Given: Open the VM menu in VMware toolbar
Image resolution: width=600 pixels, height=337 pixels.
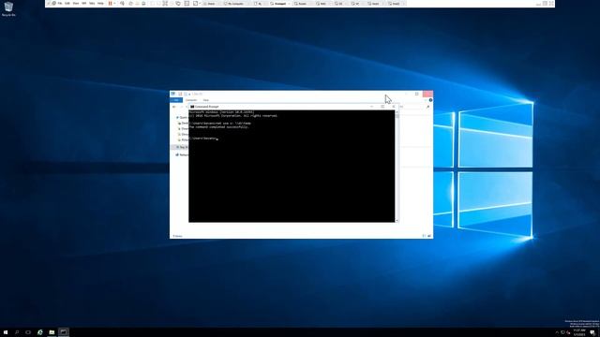Looking at the screenshot, I should [83, 4].
